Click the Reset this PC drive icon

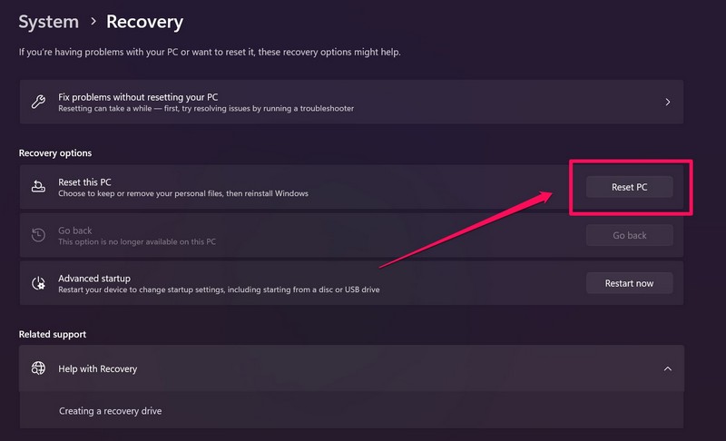tap(38, 187)
